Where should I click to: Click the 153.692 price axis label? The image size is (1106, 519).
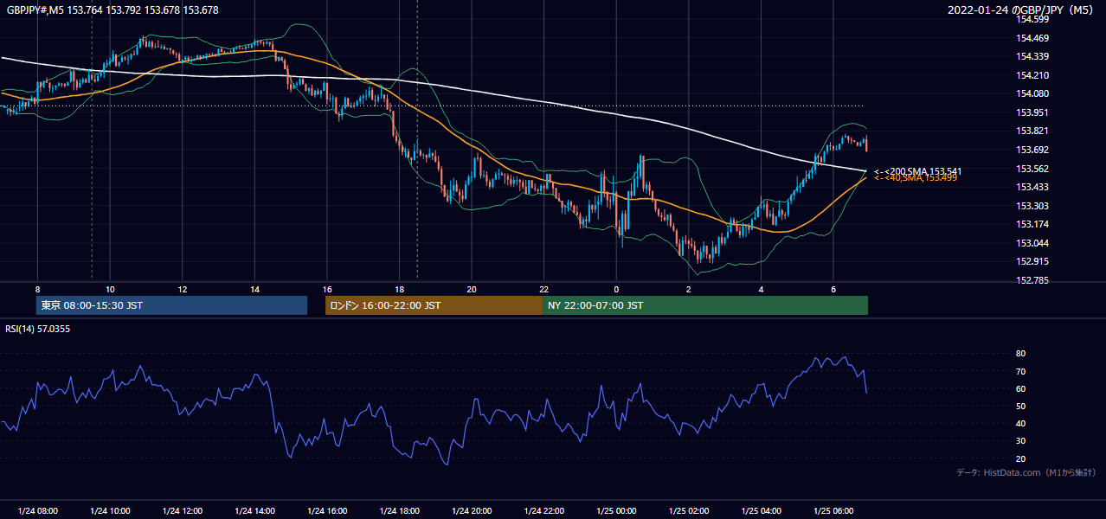[x=1032, y=150]
